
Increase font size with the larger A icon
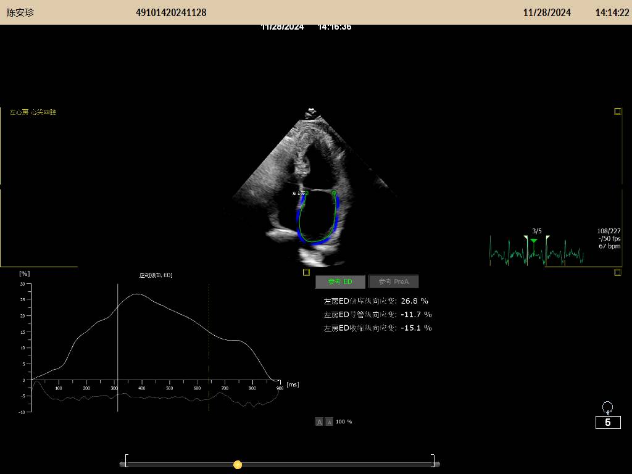319,422
